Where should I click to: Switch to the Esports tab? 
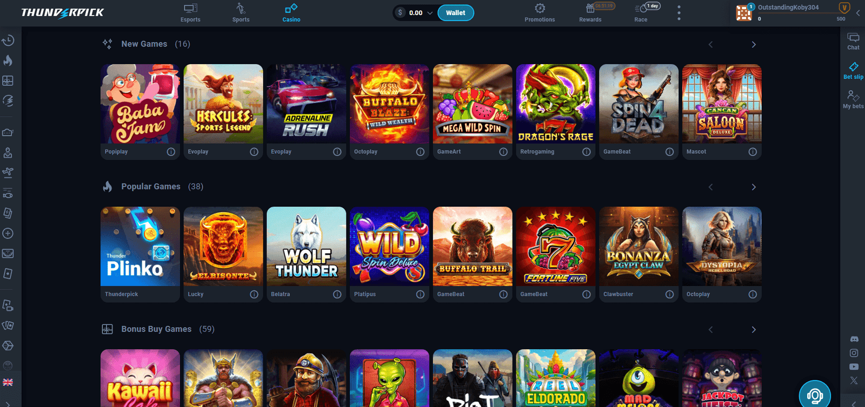click(190, 12)
